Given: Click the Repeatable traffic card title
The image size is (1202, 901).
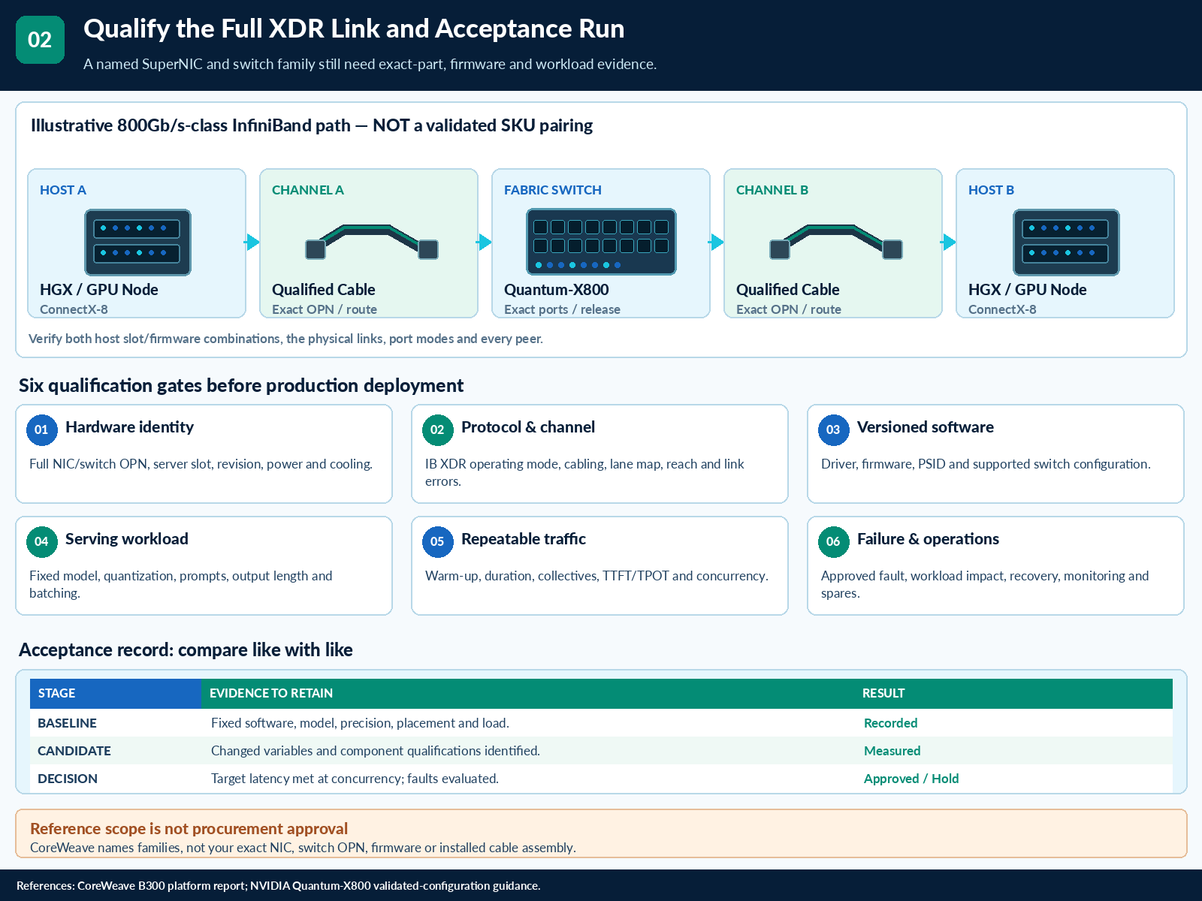Looking at the screenshot, I should tap(524, 539).
